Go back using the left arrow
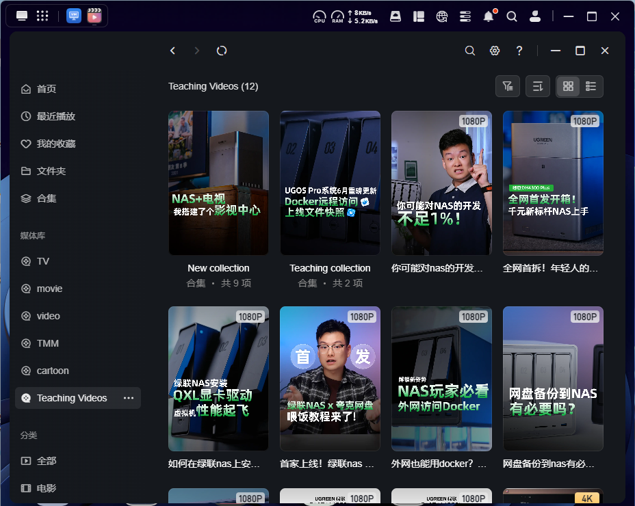The width and height of the screenshot is (635, 506). [x=173, y=51]
